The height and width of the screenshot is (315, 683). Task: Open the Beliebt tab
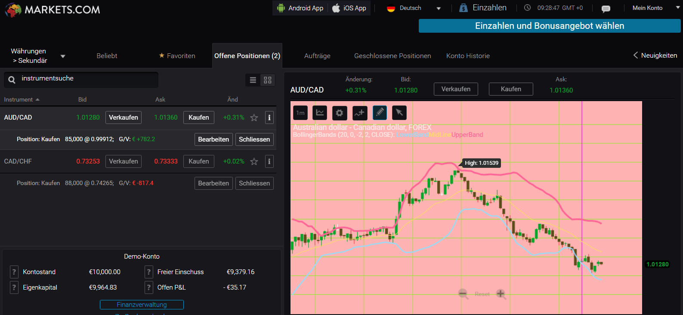pyautogui.click(x=107, y=56)
